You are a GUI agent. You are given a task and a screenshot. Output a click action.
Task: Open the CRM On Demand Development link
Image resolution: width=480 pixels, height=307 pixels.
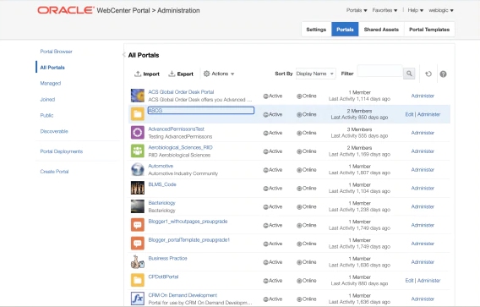[x=183, y=295]
